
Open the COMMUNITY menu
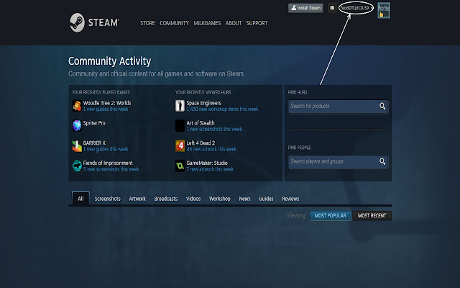click(x=174, y=23)
